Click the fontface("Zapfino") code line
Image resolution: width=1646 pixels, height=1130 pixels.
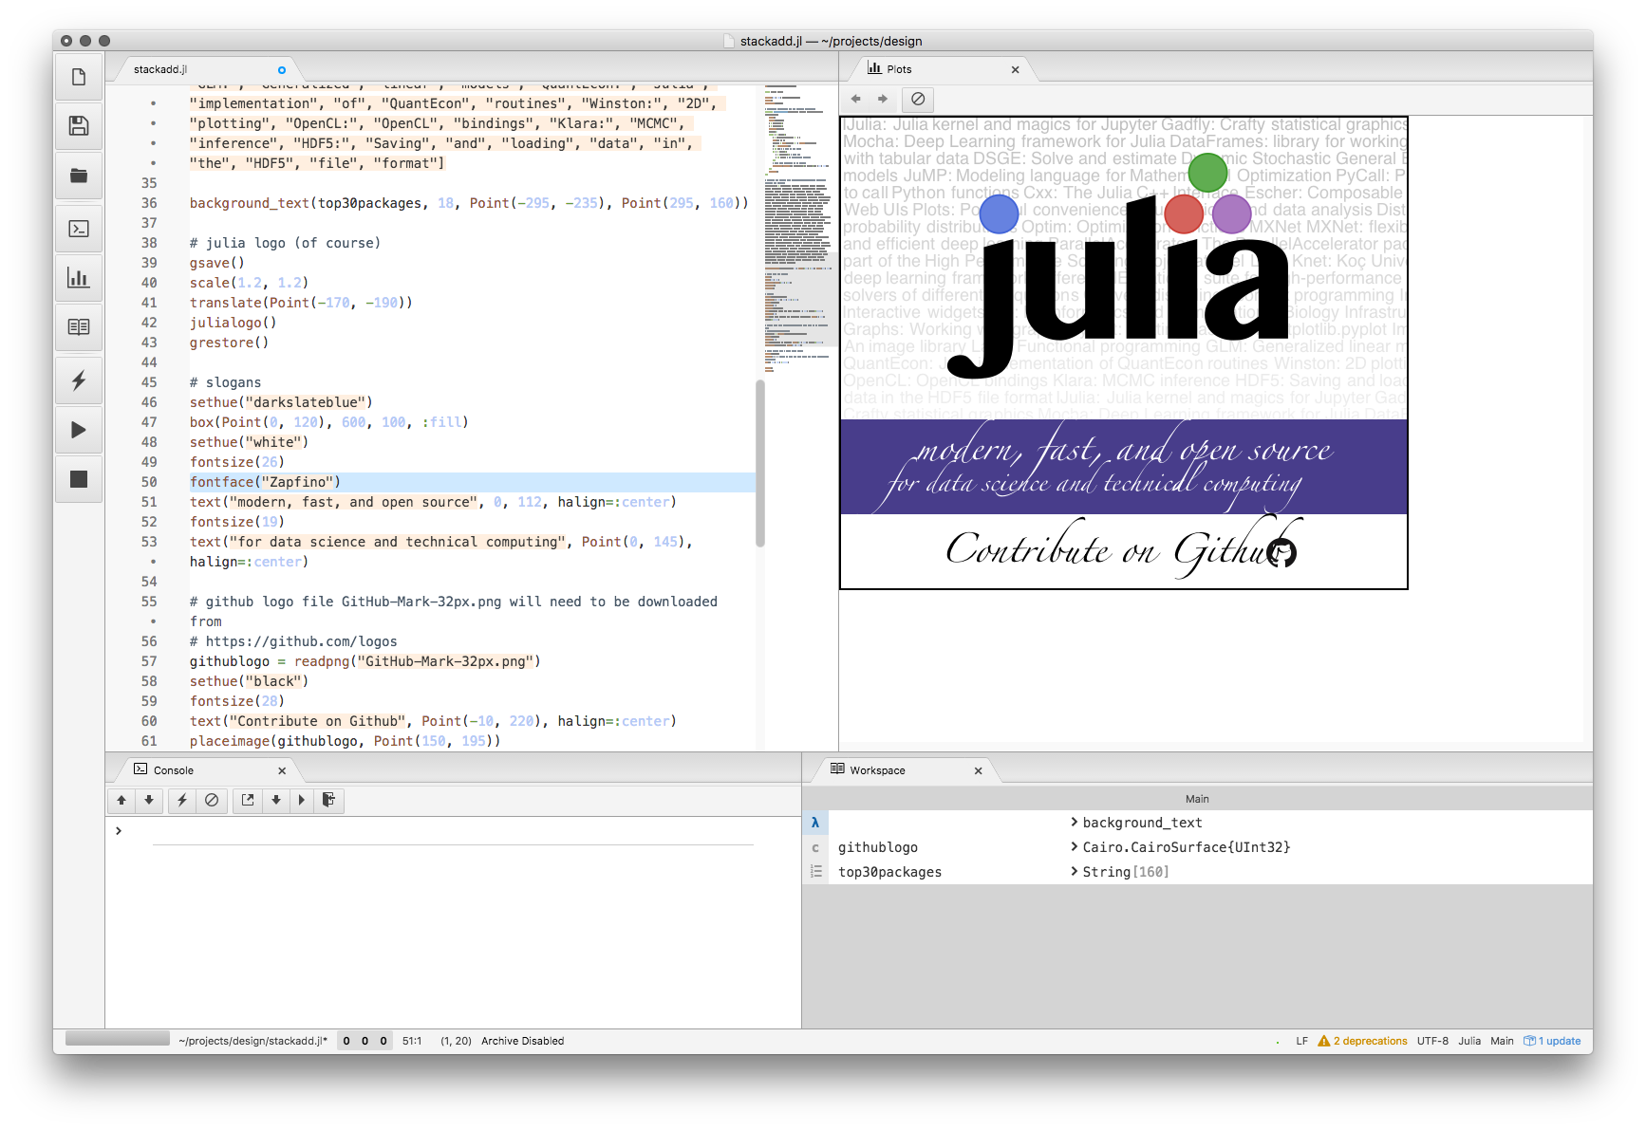click(x=265, y=482)
